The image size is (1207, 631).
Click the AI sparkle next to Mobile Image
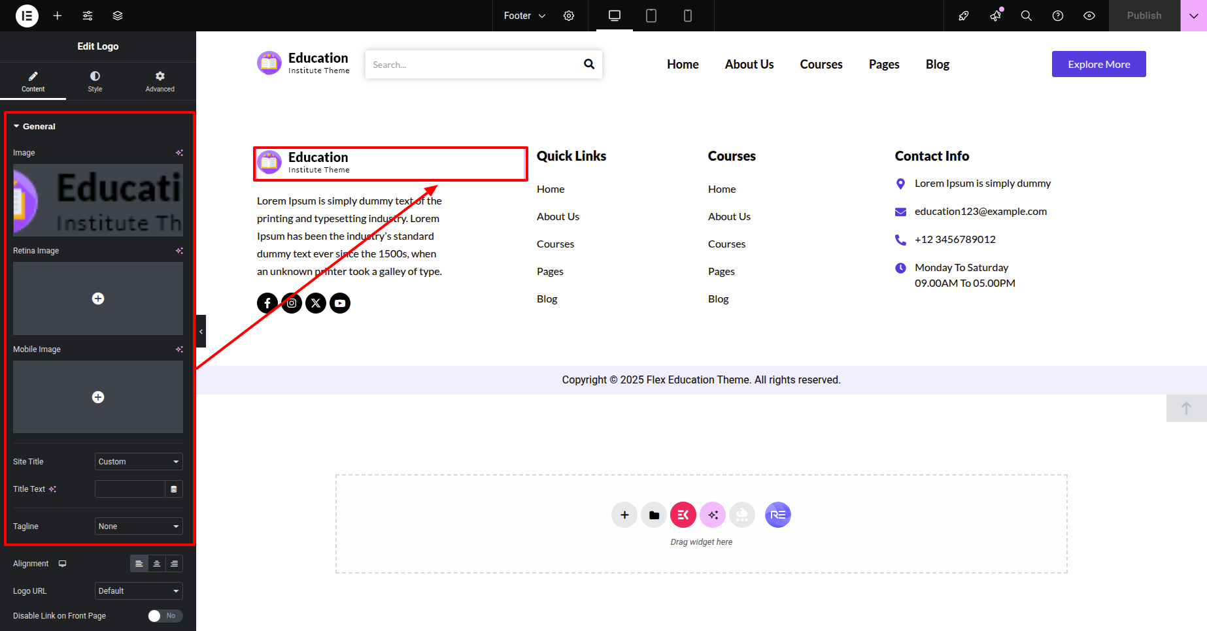click(x=179, y=349)
